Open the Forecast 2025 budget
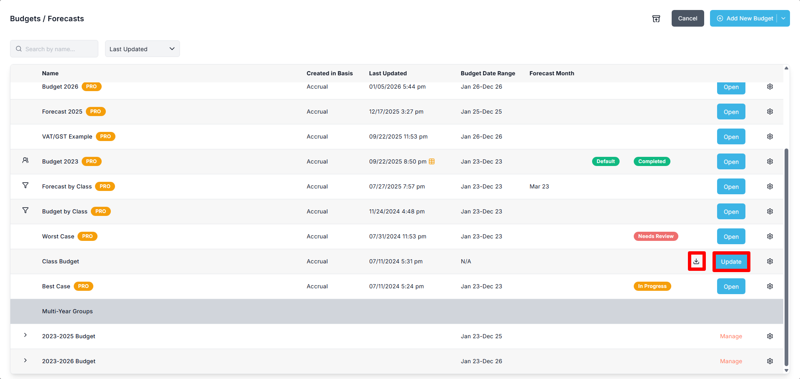 click(x=731, y=112)
